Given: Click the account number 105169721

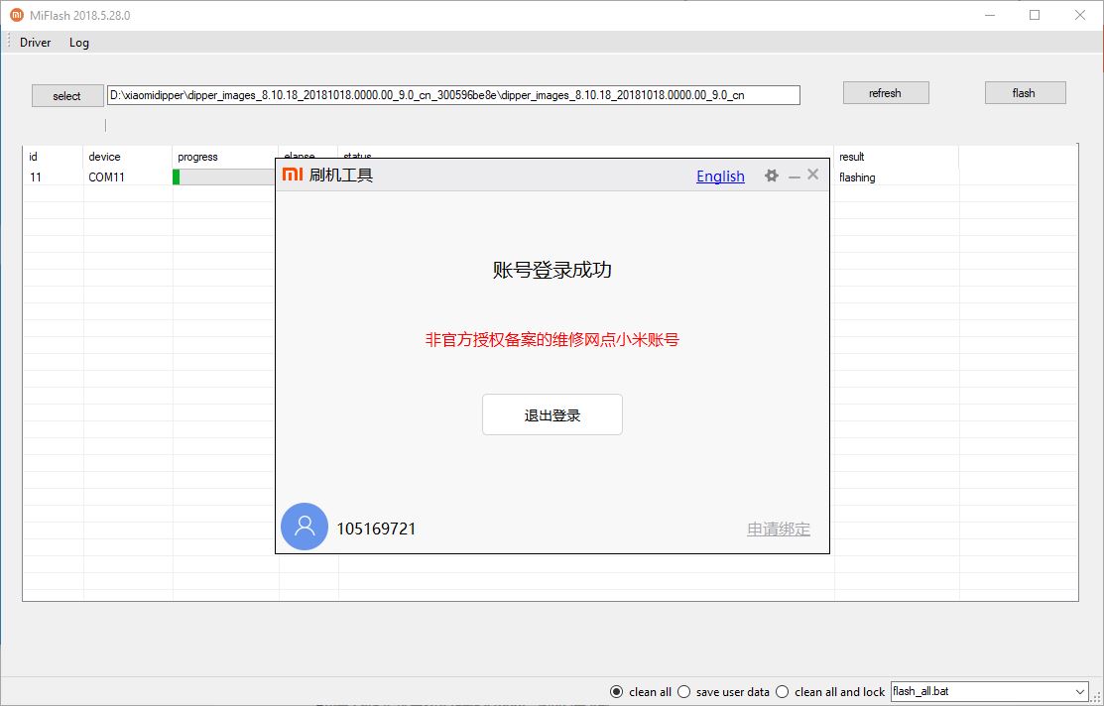Looking at the screenshot, I should (376, 529).
